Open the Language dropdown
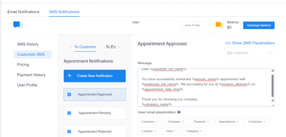The height and width of the screenshot is (137, 286). coord(249,53)
